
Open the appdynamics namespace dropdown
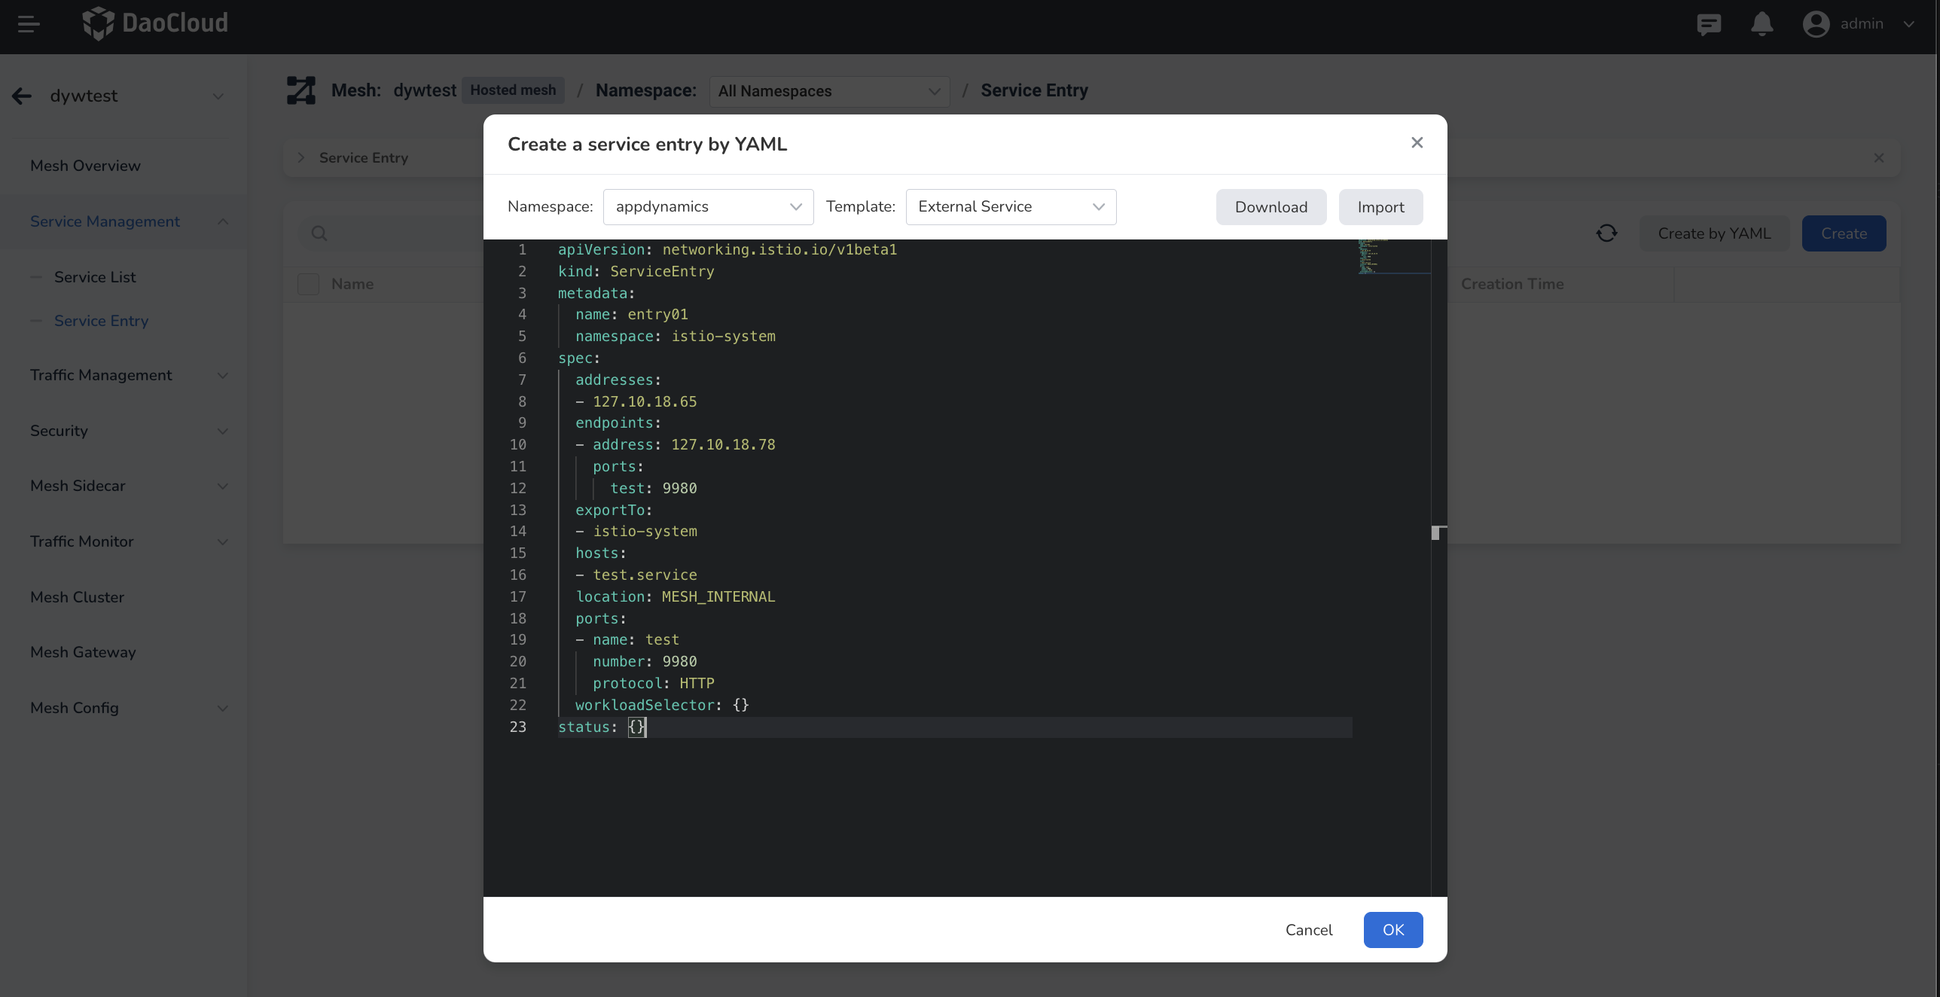708,207
